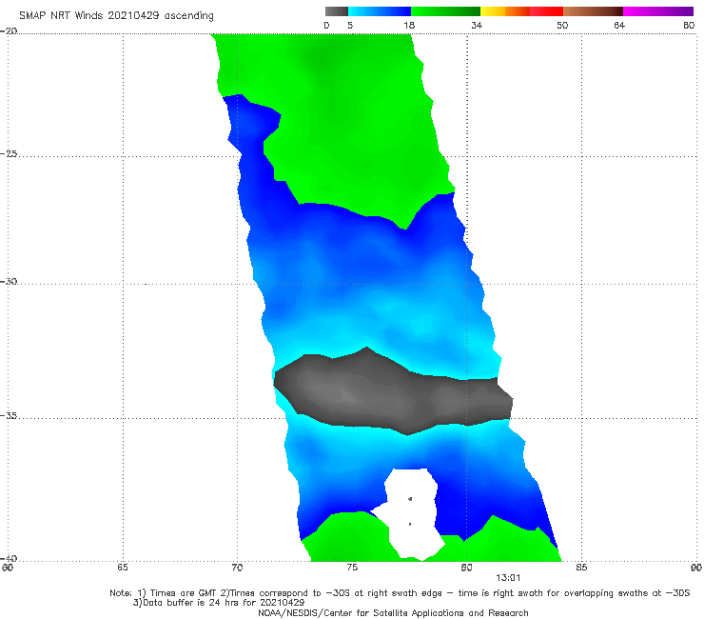This screenshot has height=619, width=704.
Task: Click the 'NOAA/NESDIS/Center for Satellite Applications' credit
Action: click(393, 612)
